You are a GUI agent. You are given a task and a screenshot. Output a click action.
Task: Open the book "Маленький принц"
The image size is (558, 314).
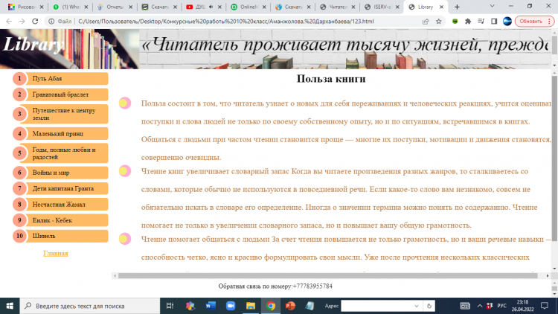click(x=67, y=134)
